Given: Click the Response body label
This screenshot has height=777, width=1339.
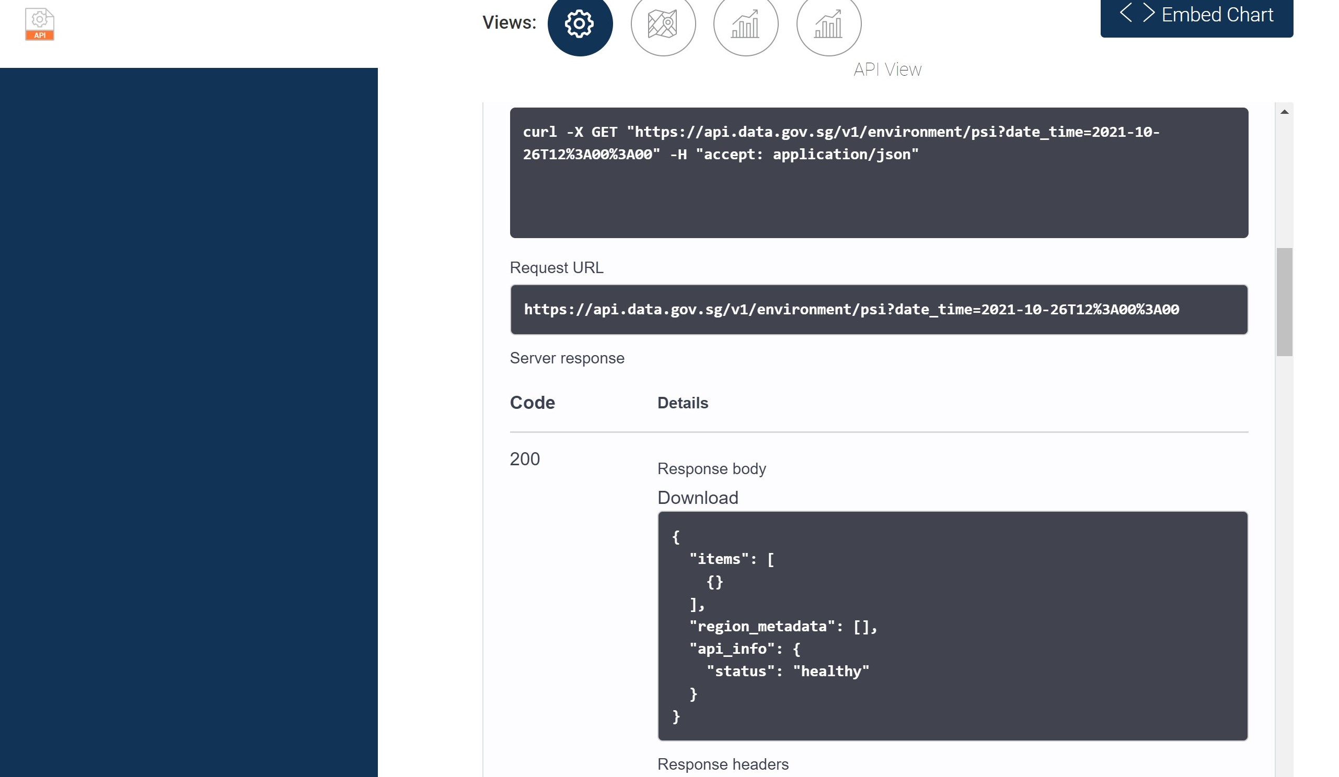Looking at the screenshot, I should (x=712, y=468).
